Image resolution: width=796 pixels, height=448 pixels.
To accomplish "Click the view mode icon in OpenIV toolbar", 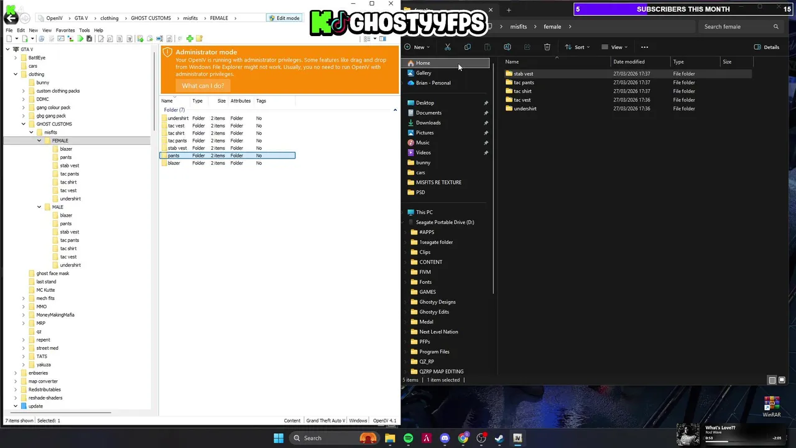I will [367, 39].
